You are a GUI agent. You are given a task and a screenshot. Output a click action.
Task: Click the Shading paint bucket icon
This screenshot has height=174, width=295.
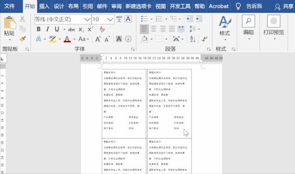tap(144, 39)
